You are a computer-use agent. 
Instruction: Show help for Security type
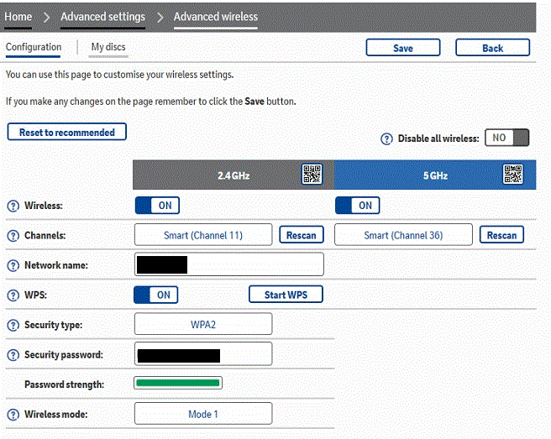[13, 325]
